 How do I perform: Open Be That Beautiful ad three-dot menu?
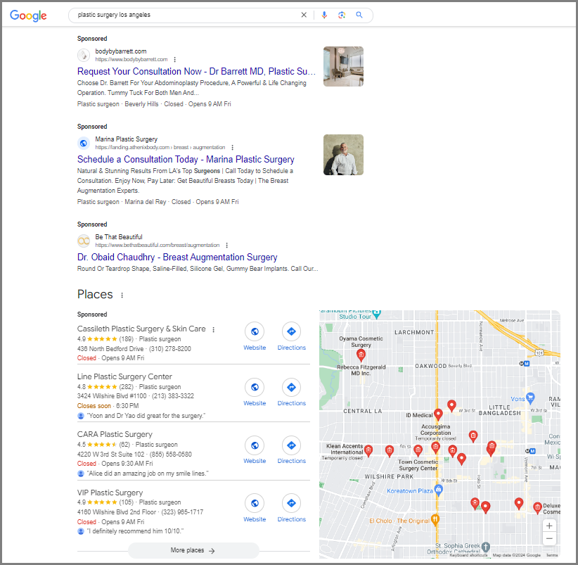(226, 246)
